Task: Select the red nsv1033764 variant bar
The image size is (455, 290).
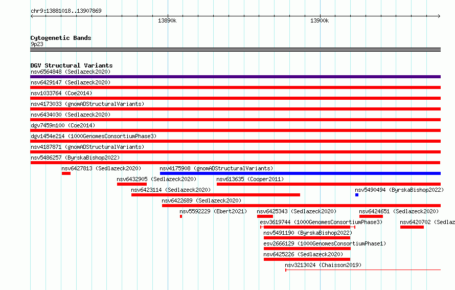Action: click(x=235, y=98)
